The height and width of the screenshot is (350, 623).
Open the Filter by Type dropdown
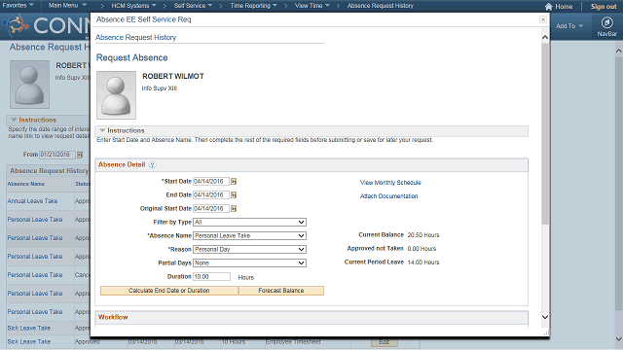[x=249, y=223]
